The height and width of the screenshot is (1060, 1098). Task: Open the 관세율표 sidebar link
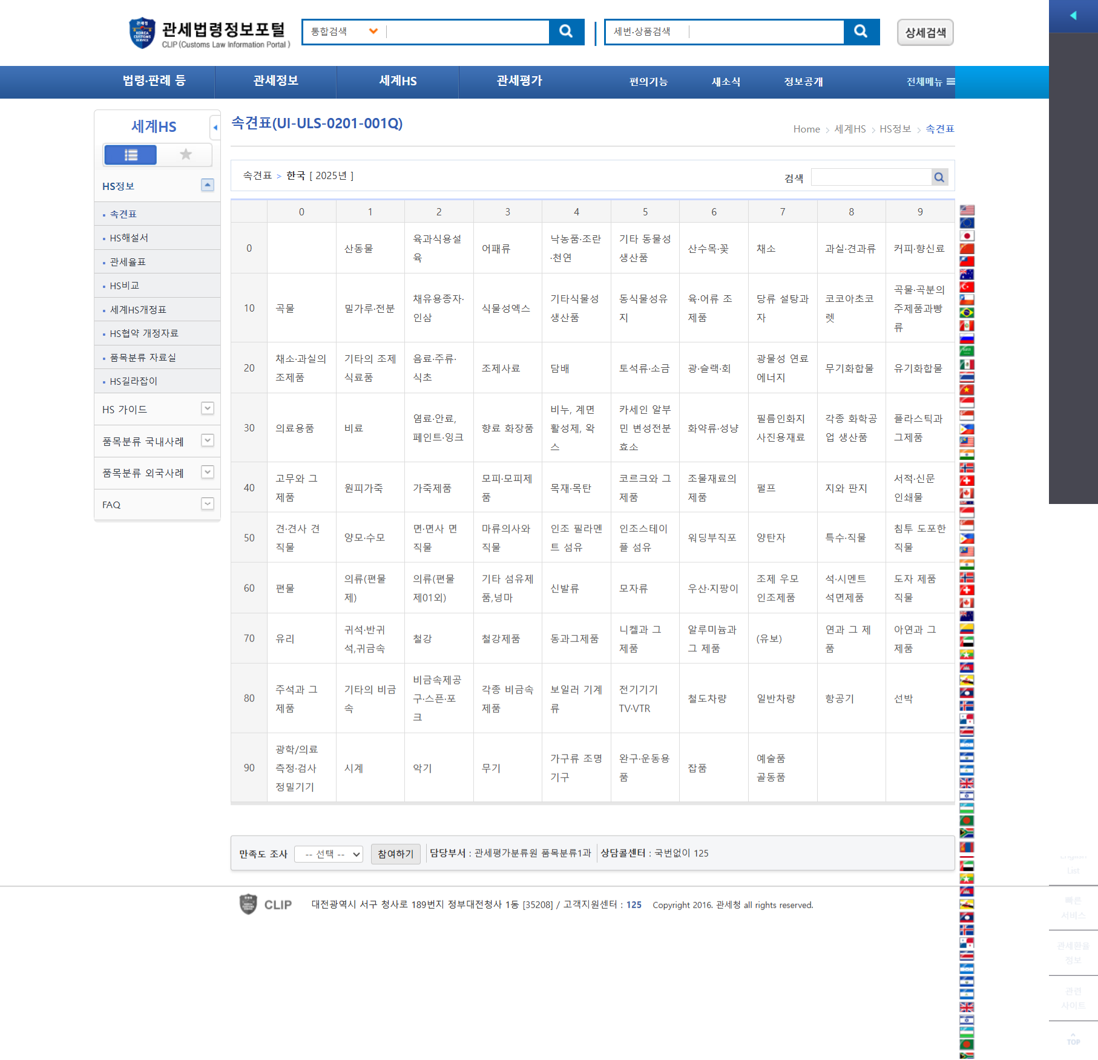128,262
